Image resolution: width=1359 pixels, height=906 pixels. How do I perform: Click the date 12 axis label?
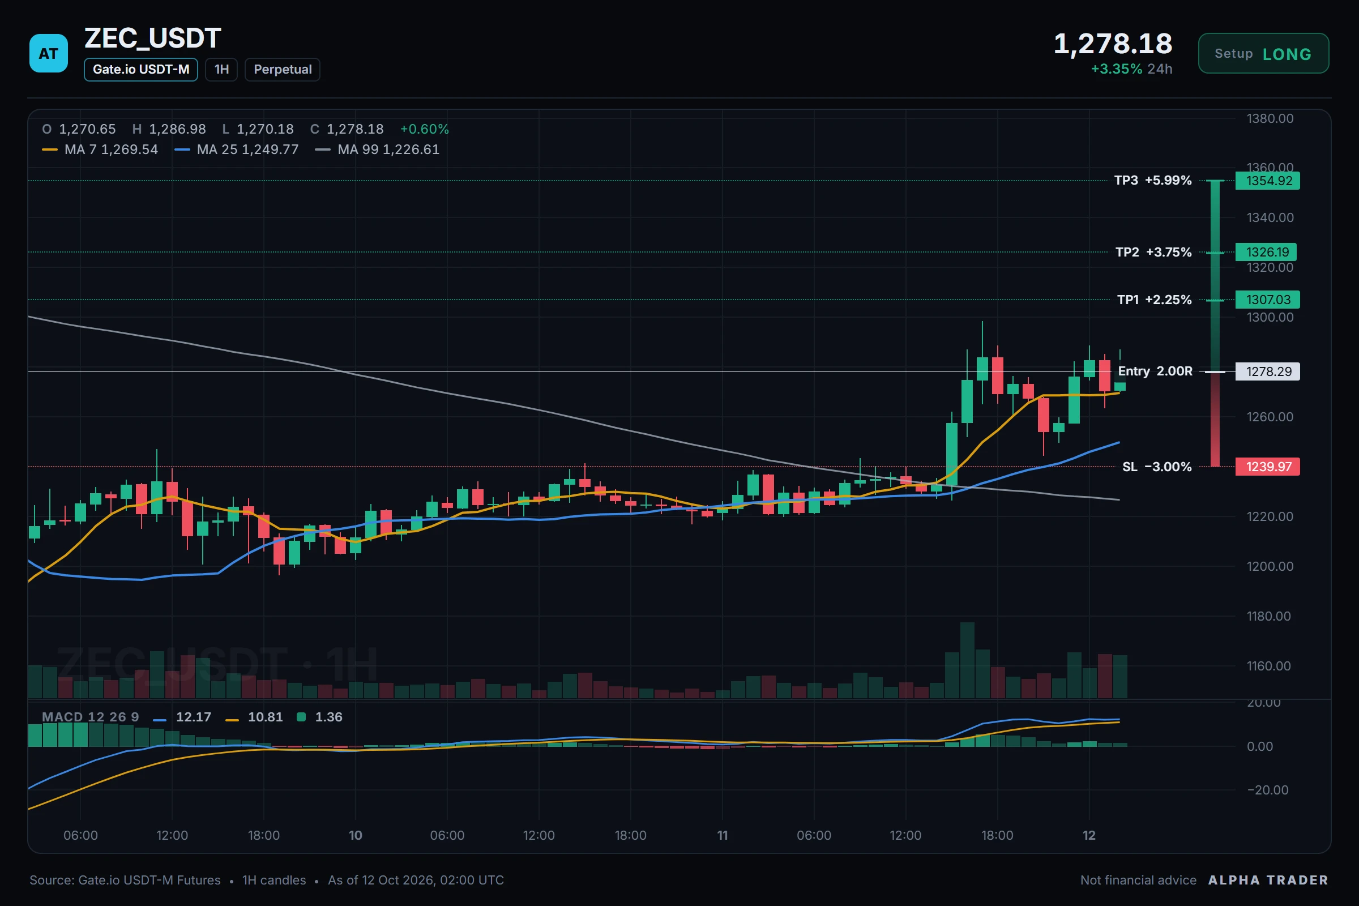coord(1089,836)
